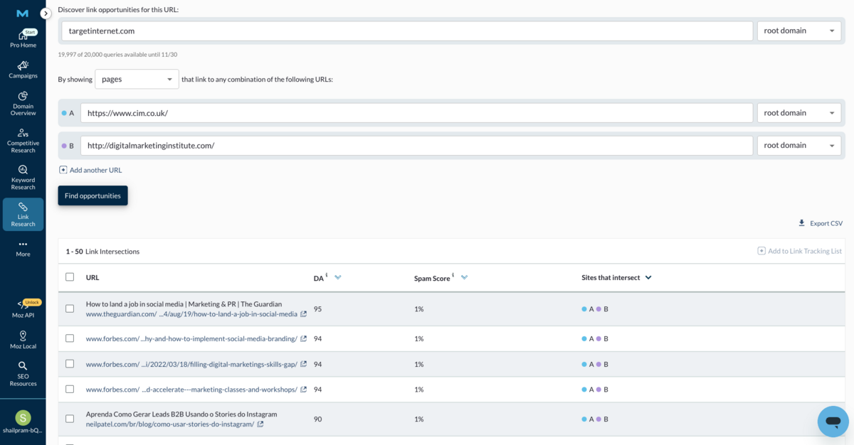The width and height of the screenshot is (854, 445).
Task: Click Add another URL
Action: pos(90,170)
